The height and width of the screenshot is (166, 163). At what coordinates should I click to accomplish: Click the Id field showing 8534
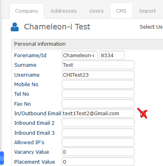[112, 55]
